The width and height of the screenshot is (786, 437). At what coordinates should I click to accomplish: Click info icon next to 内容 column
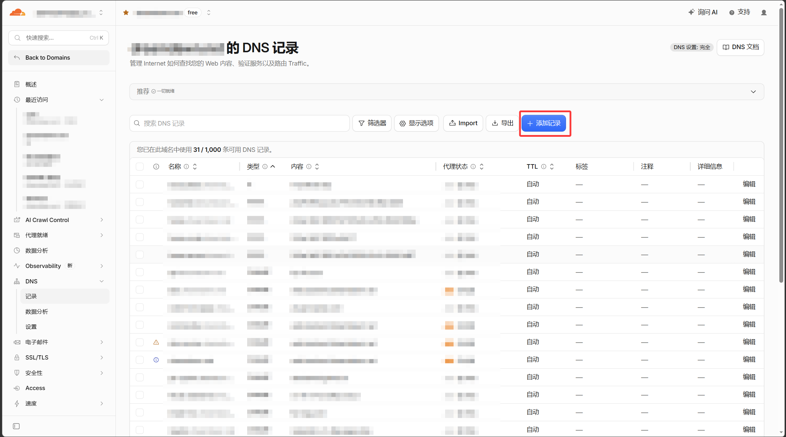(x=309, y=167)
